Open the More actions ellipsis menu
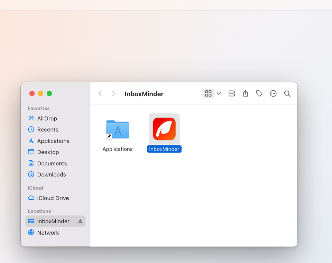 coord(273,93)
